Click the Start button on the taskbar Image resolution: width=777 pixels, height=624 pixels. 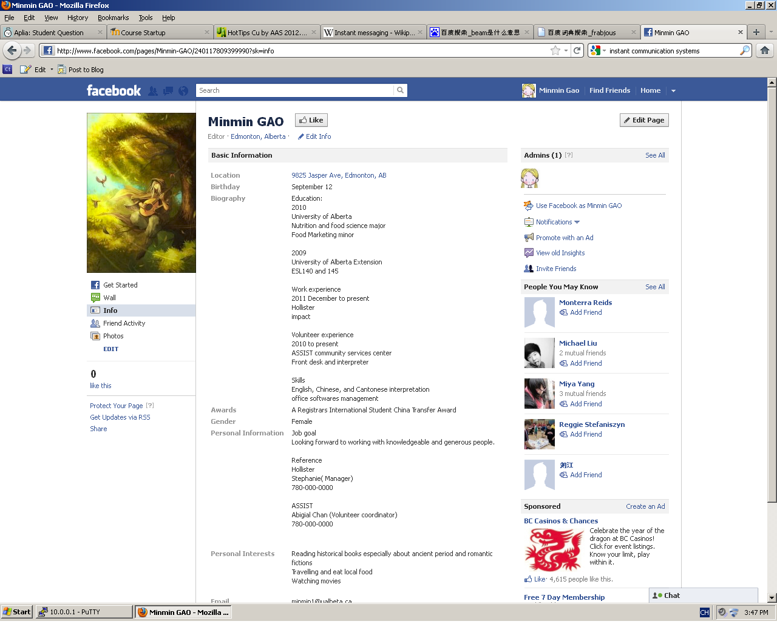(16, 612)
